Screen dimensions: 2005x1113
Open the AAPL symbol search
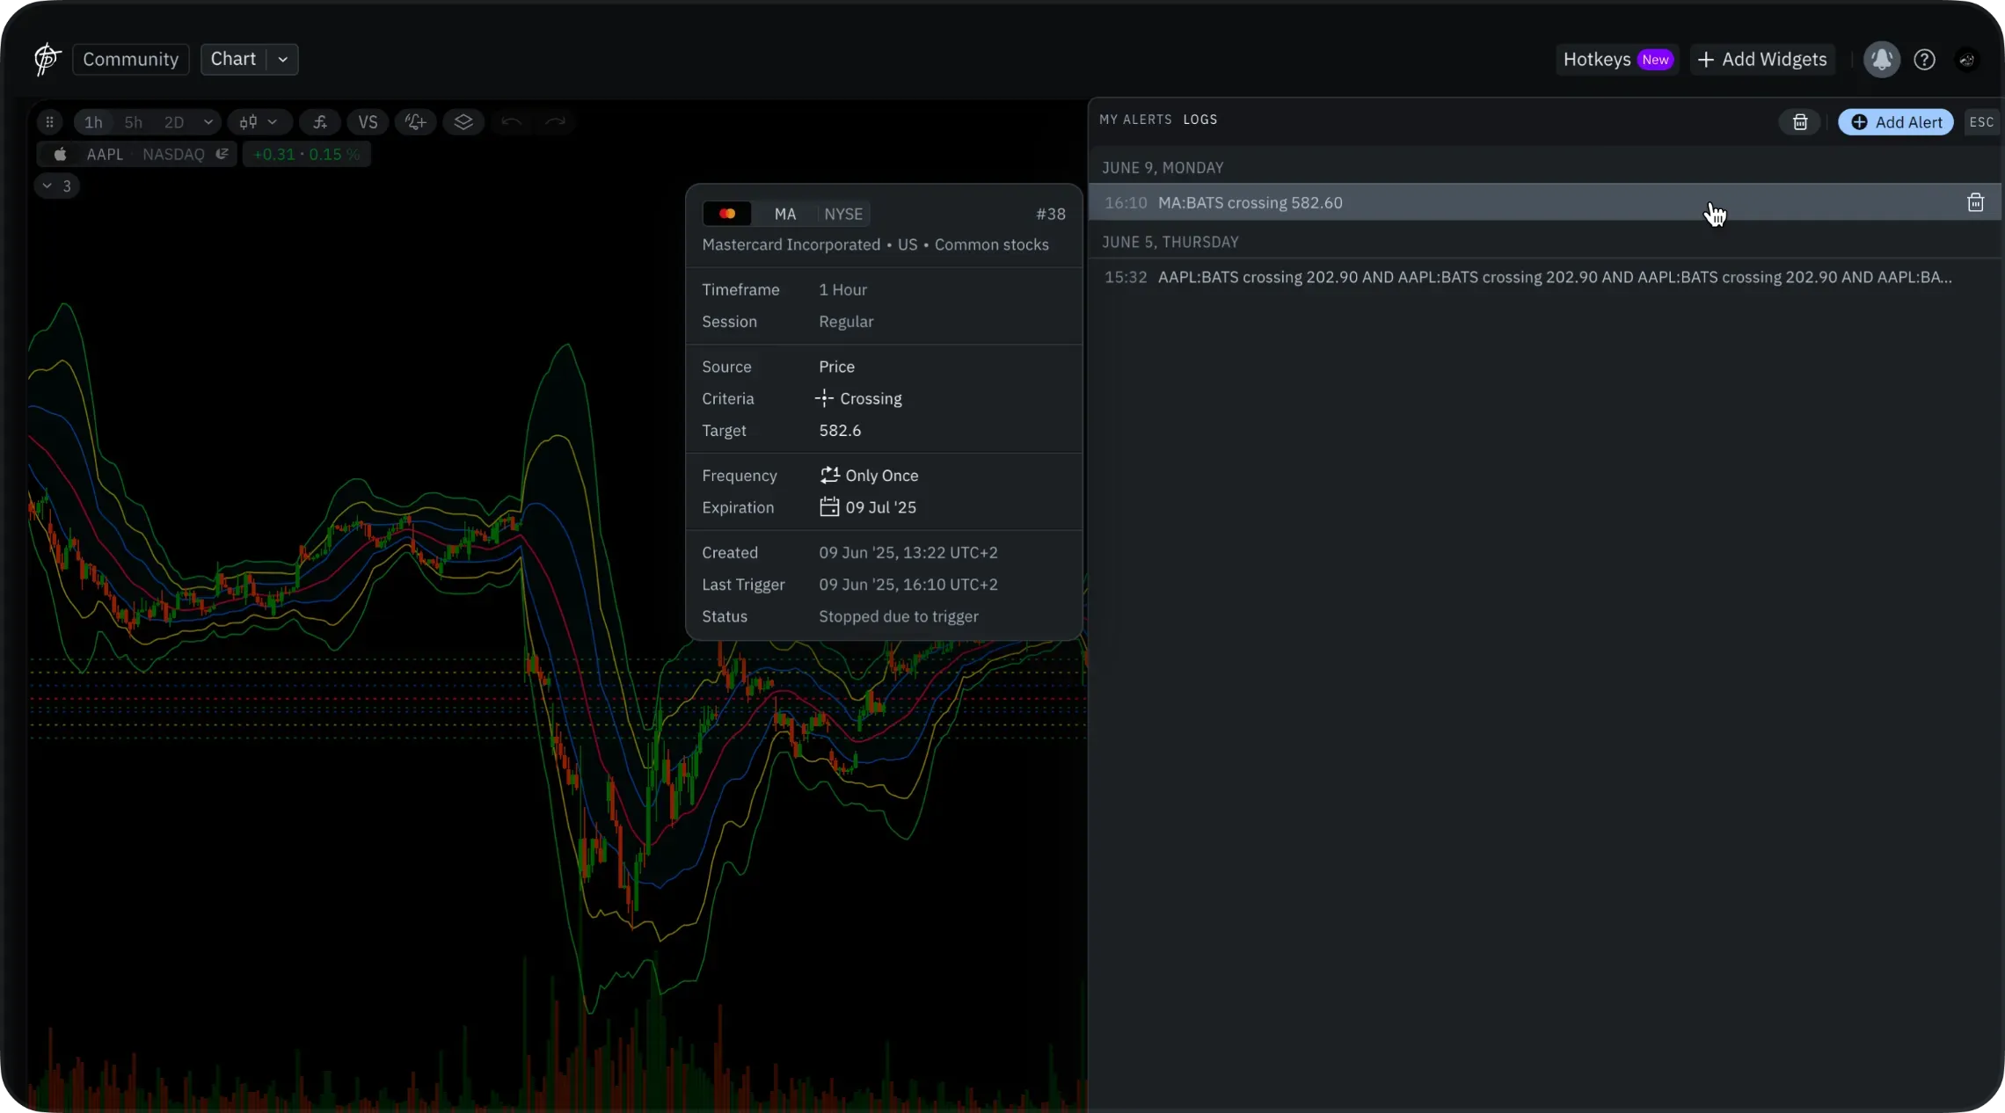point(105,155)
